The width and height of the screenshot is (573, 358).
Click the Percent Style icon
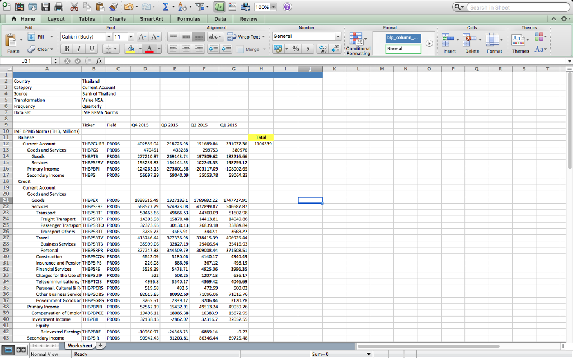(296, 49)
